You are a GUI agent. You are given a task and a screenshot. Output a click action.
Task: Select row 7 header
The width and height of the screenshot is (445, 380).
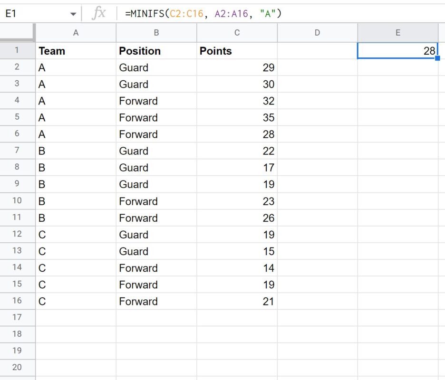pos(17,151)
